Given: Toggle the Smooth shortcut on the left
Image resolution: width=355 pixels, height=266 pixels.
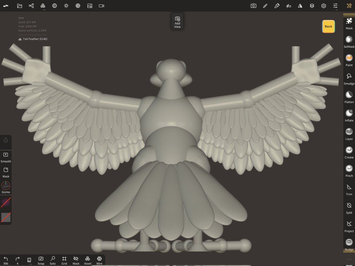Looking at the screenshot, I should click(6, 157).
